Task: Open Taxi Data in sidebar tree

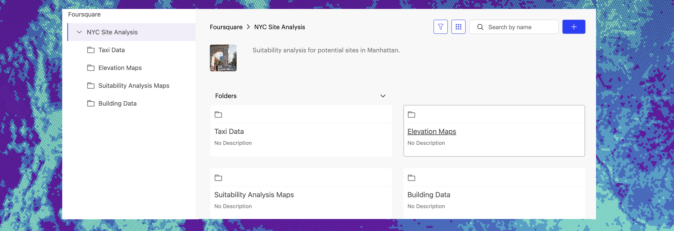Action: [x=112, y=50]
